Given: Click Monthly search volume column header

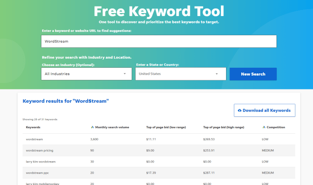Looking at the screenshot, I should (x=112, y=127).
